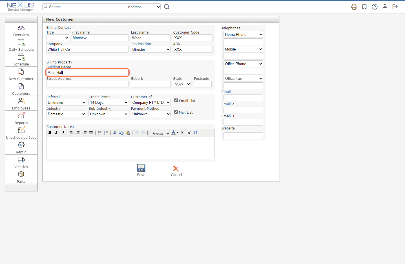Click the Save floppy disk icon
The width and height of the screenshot is (405, 264).
(x=141, y=168)
